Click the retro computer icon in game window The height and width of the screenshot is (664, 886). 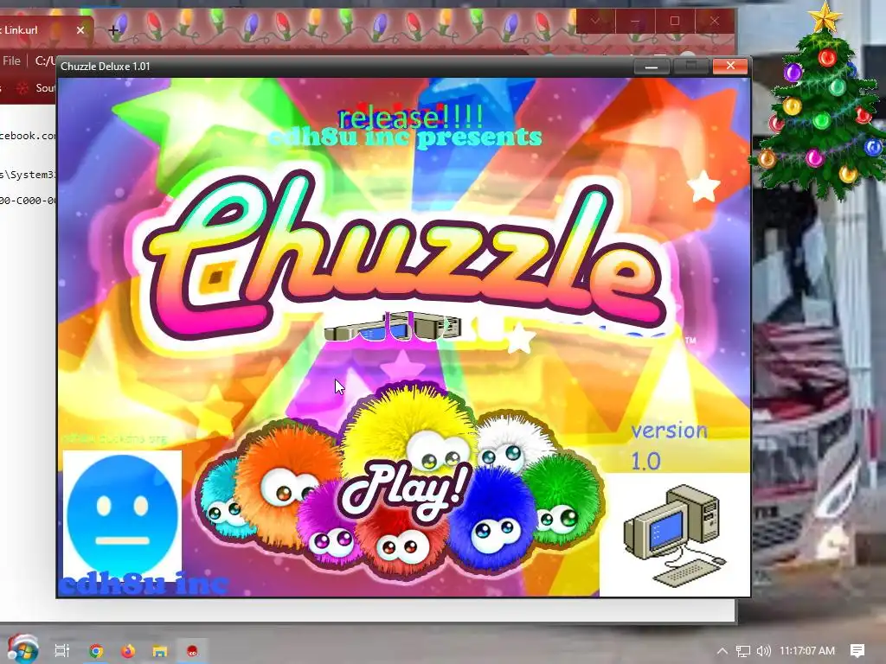click(674, 534)
